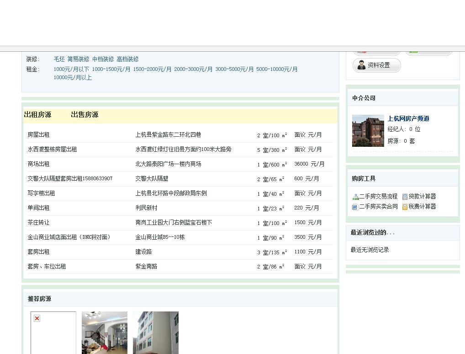465x354 pixels.
Task: Click the 36000 元/月 price
Action: point(309,164)
